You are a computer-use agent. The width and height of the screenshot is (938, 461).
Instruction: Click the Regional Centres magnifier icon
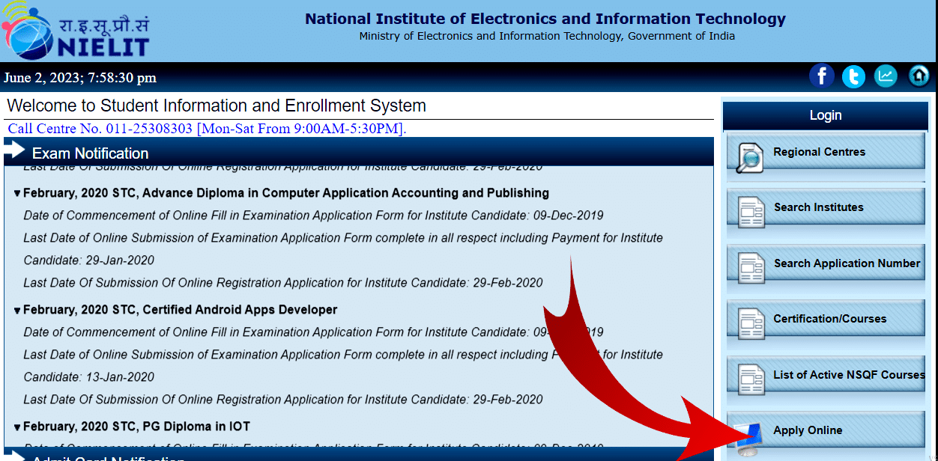coord(749,156)
